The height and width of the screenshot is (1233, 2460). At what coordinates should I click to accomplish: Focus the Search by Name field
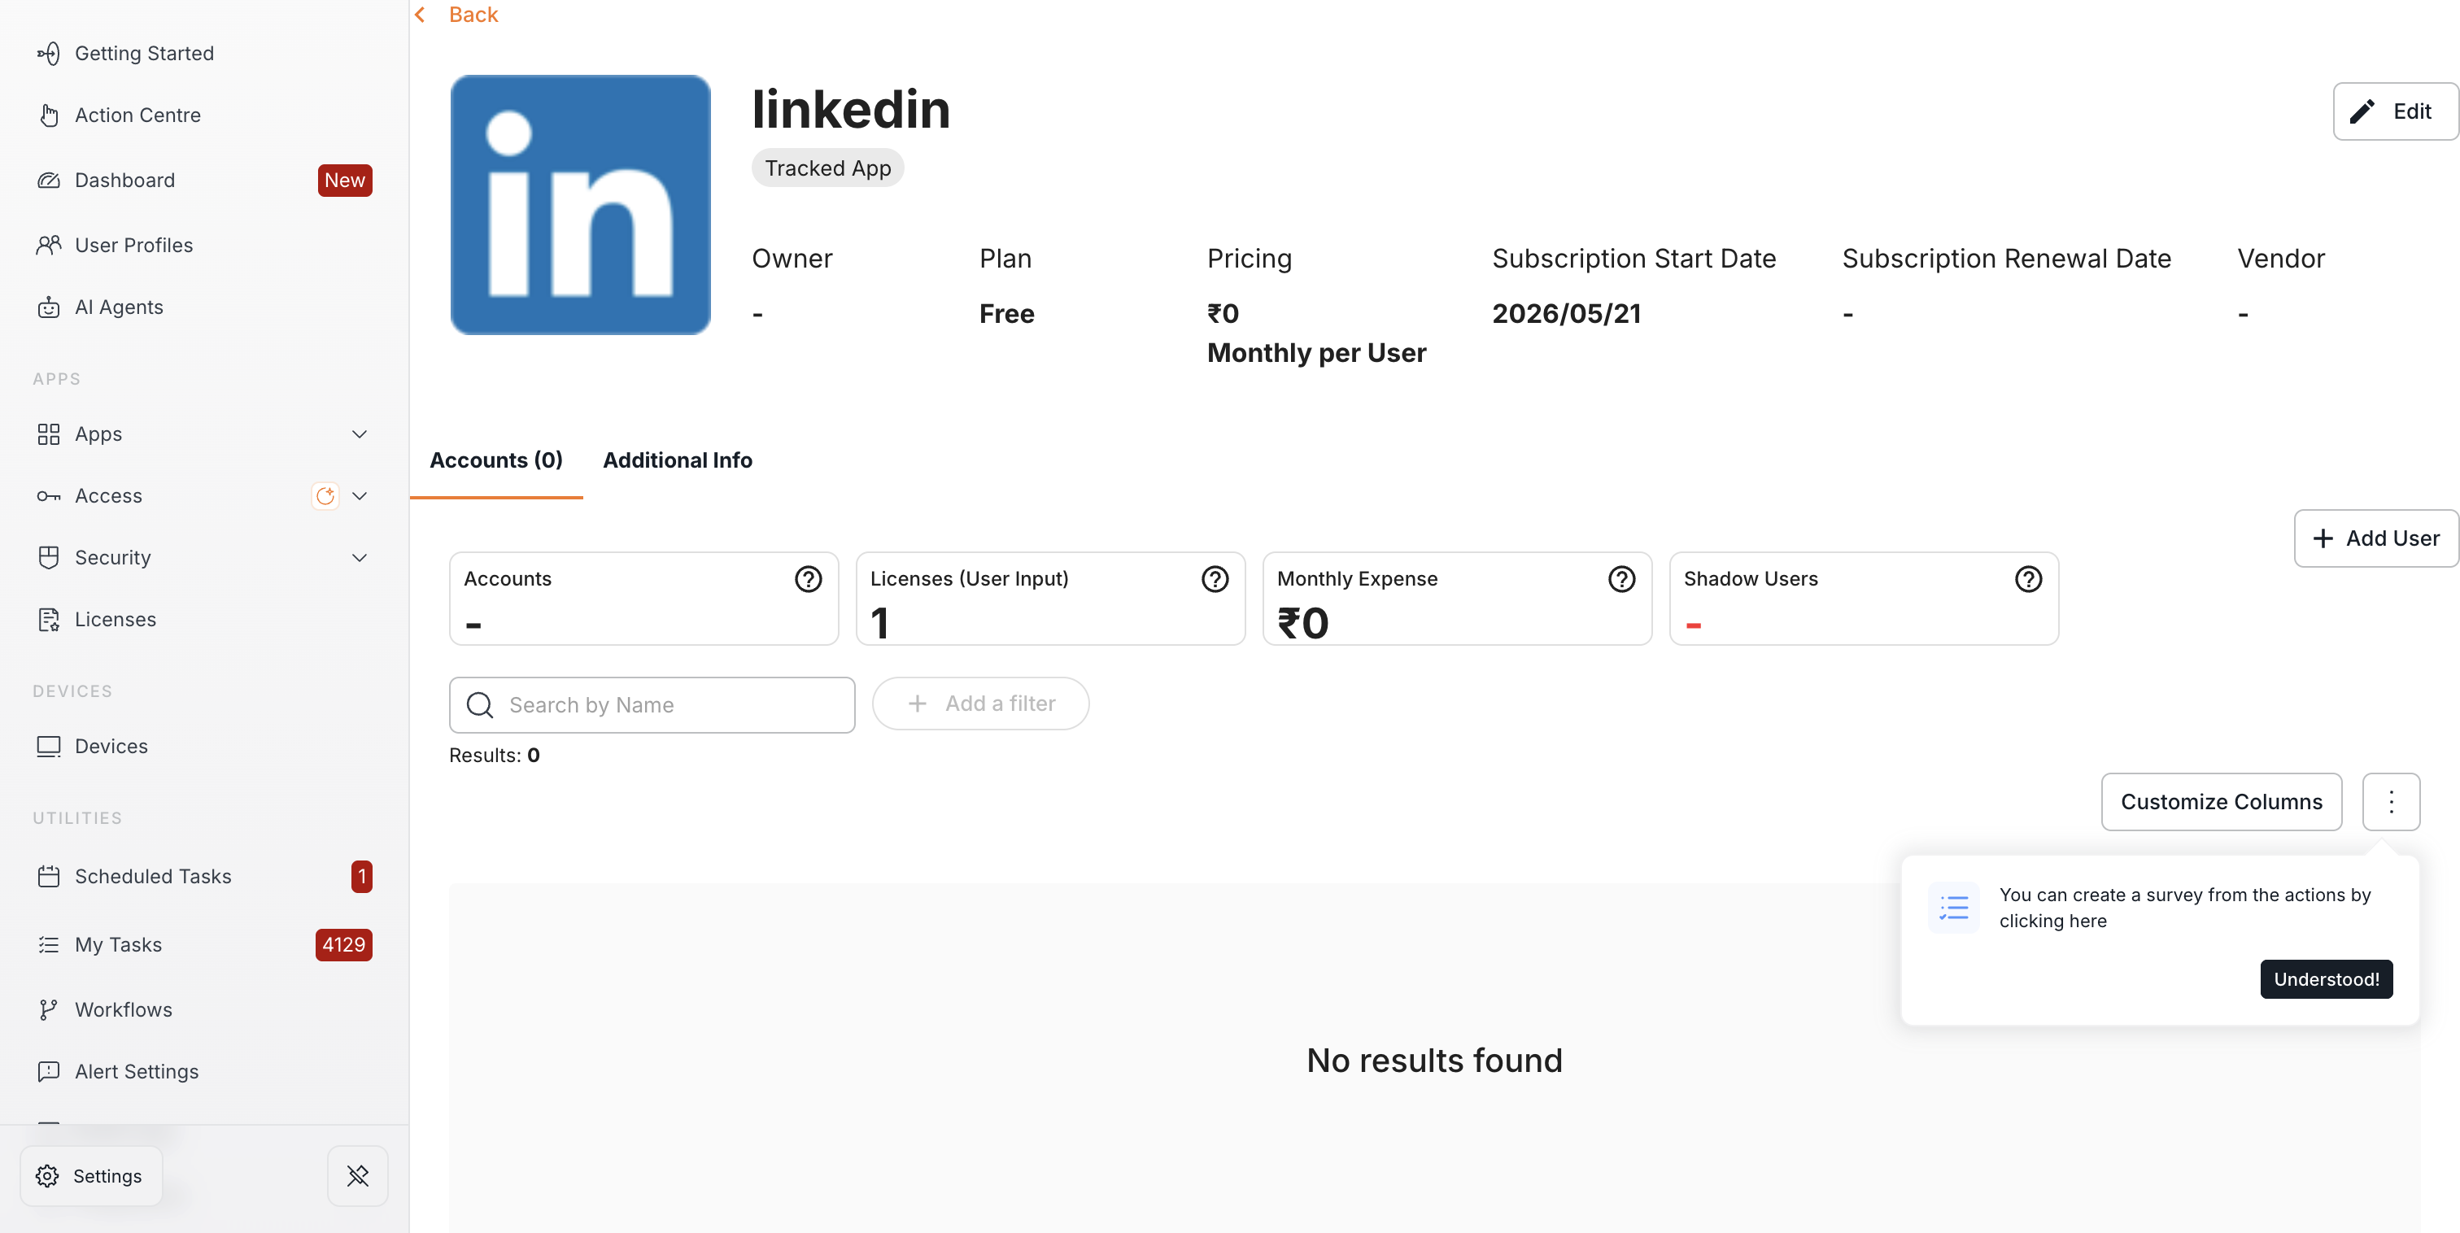[x=652, y=706]
